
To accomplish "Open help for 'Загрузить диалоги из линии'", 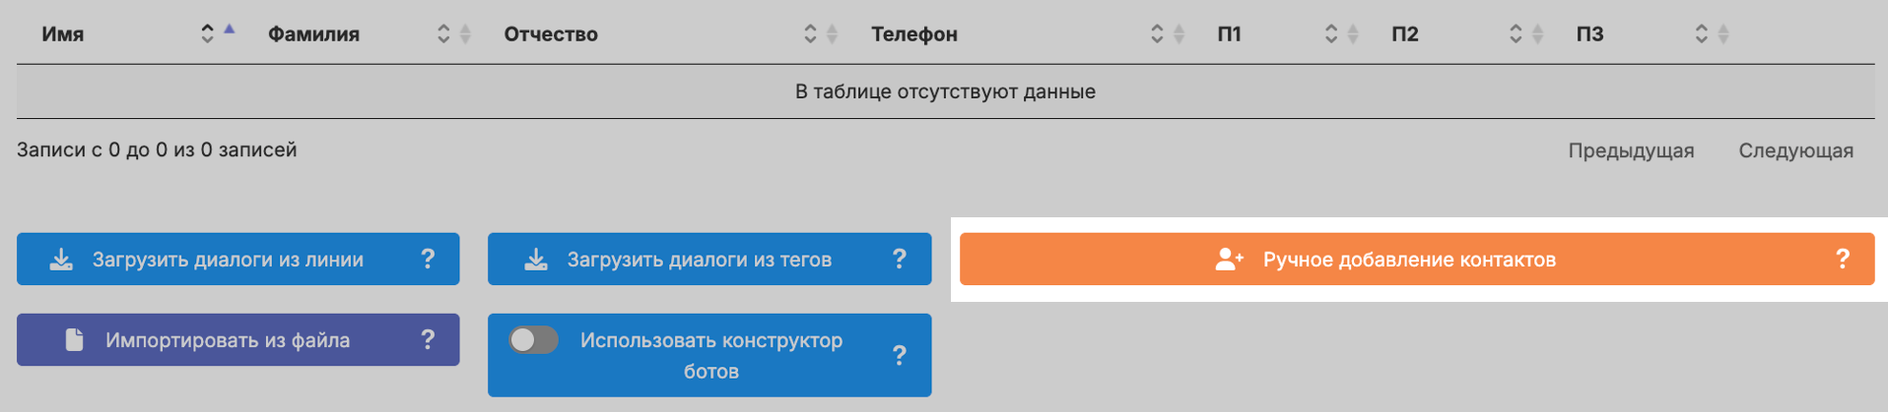I will pyautogui.click(x=428, y=259).
